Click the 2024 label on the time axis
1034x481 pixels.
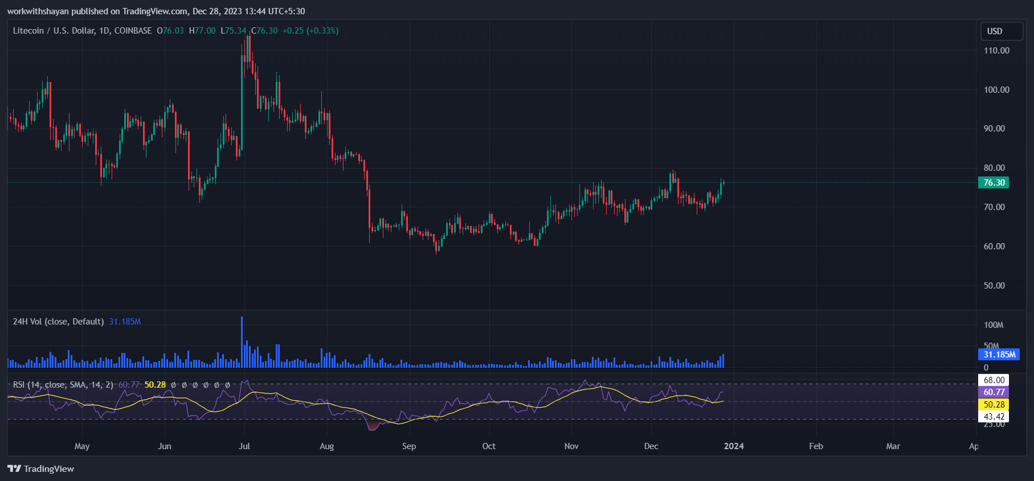[734, 446]
